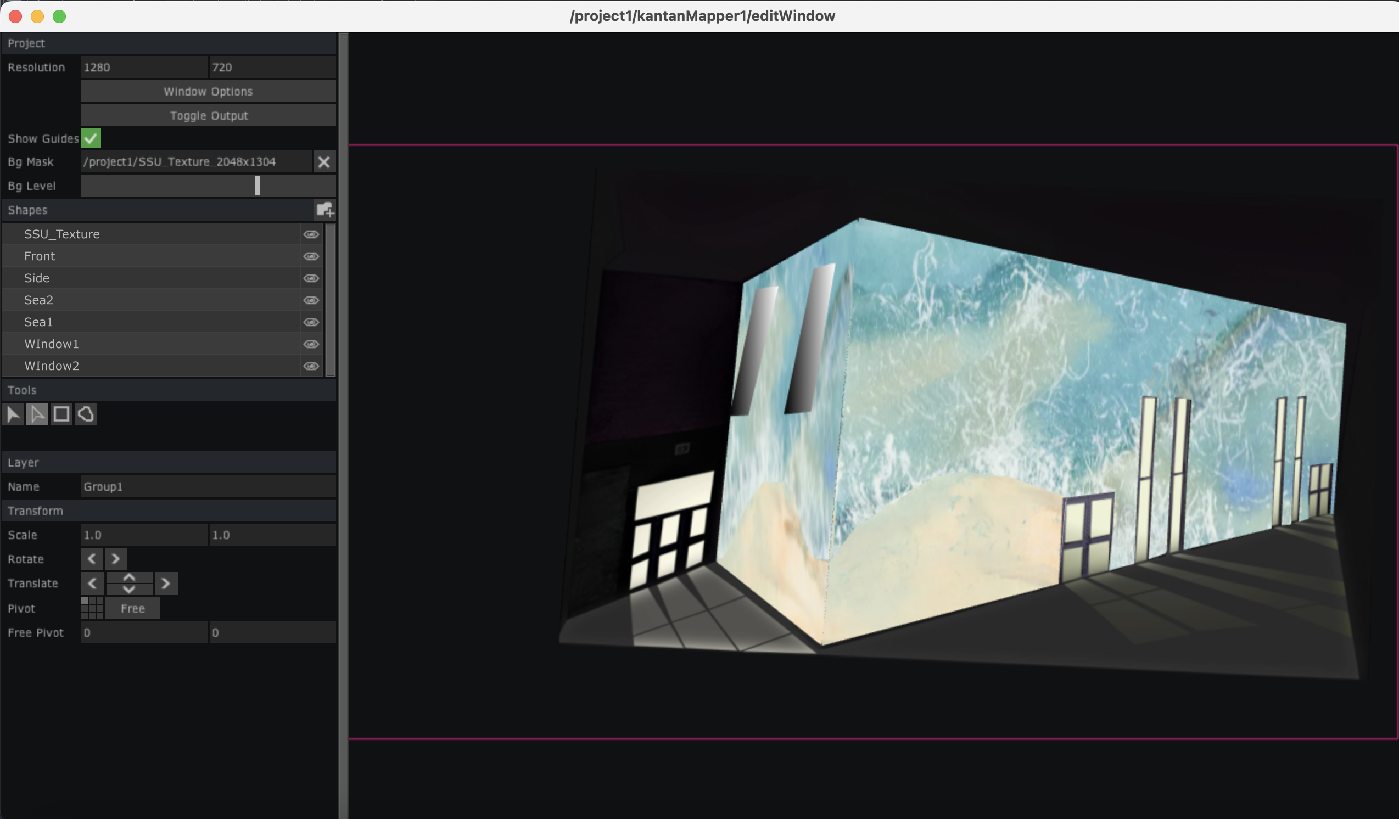The width and height of the screenshot is (1399, 819).
Task: Select the rectangle shape tool
Action: coord(61,413)
